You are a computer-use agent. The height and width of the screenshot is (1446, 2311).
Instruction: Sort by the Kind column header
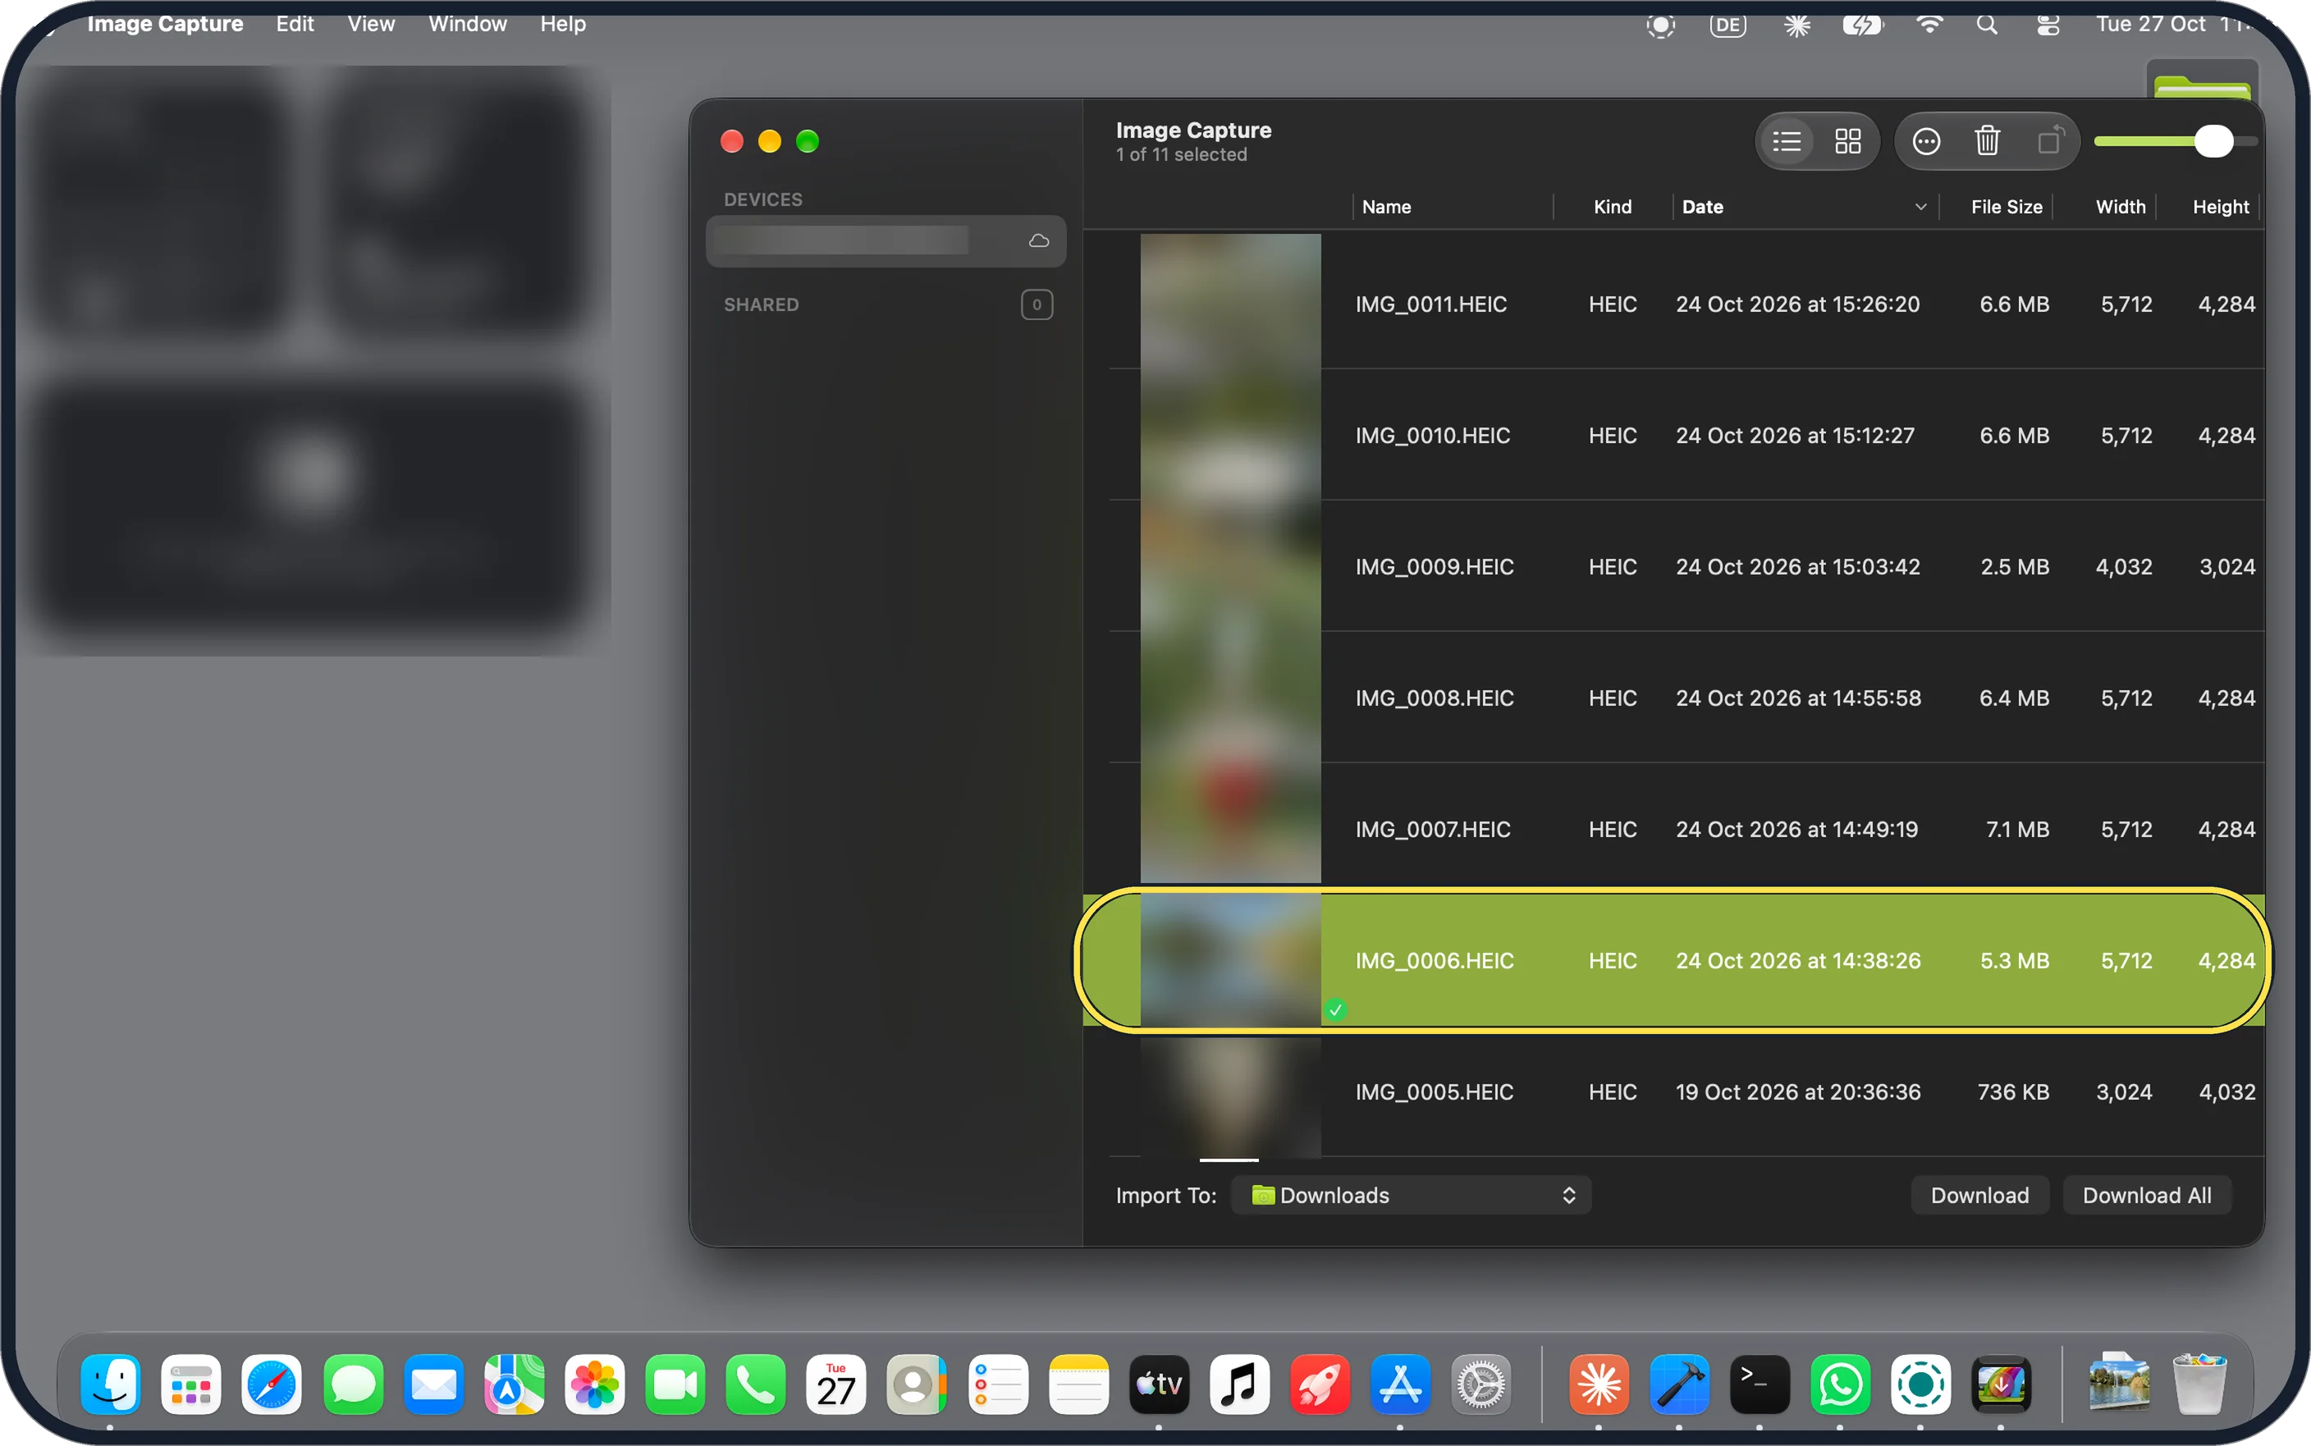coord(1612,208)
